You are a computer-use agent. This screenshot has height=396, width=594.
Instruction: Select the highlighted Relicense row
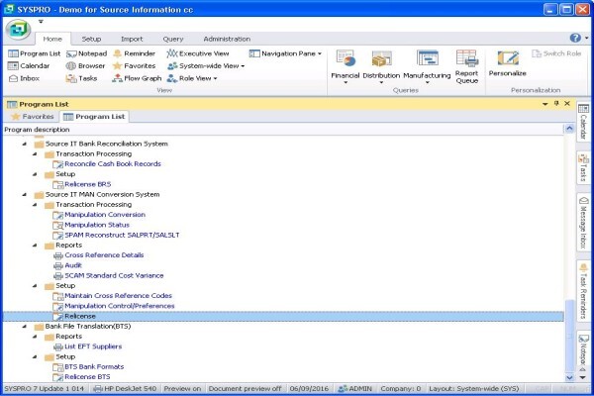pos(283,316)
